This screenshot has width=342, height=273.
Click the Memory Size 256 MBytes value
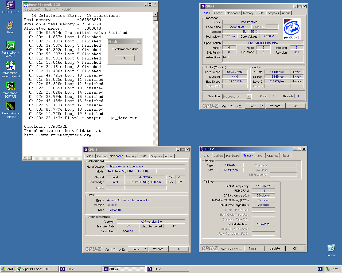click(x=230, y=170)
